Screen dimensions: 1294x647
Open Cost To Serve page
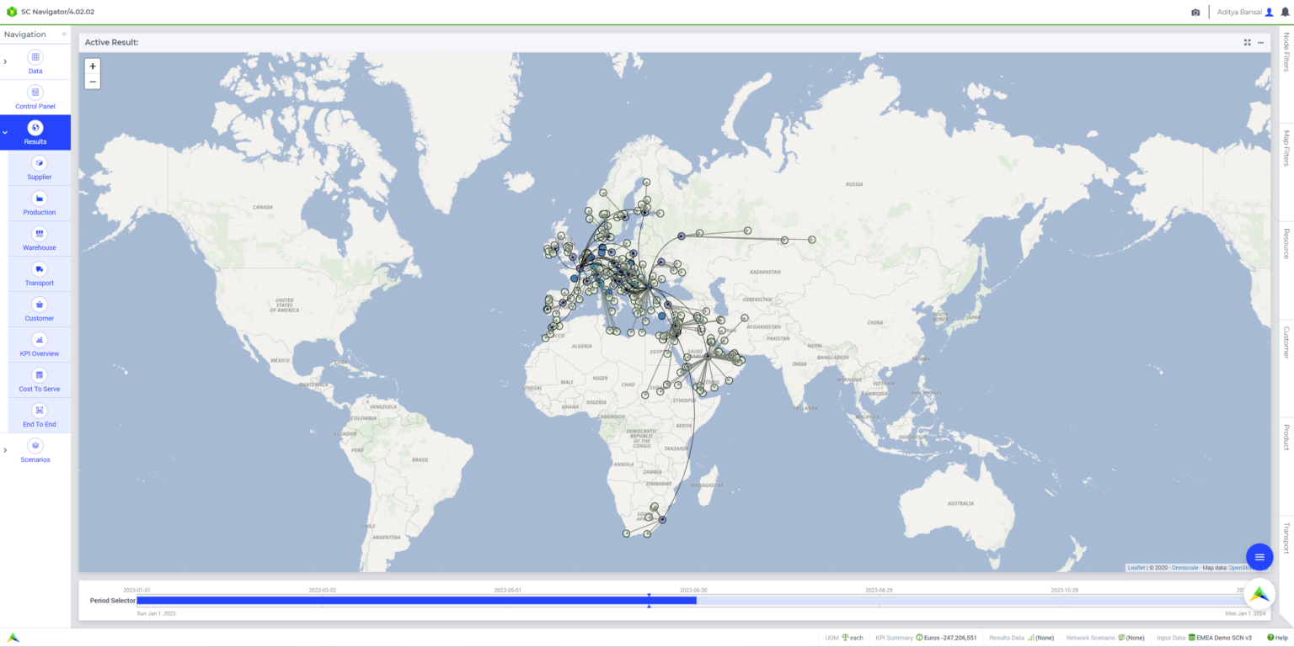39,375
